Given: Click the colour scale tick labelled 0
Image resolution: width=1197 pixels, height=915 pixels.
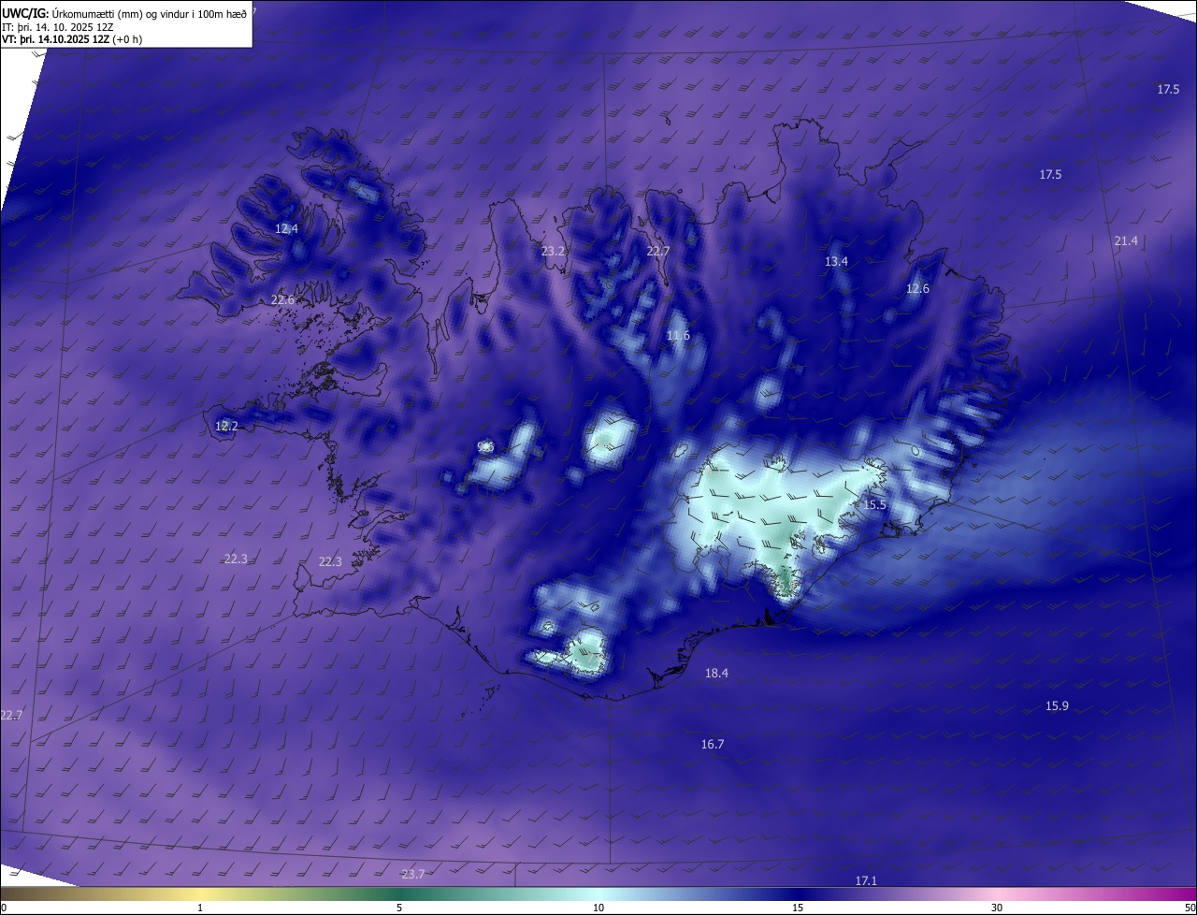Looking at the screenshot, I should coord(4,908).
